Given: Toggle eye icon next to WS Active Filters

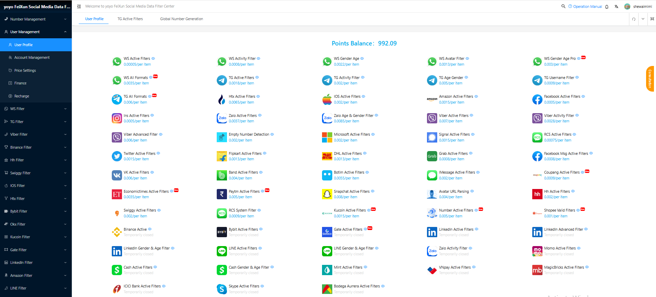Looking at the screenshot, I should coord(153,58).
